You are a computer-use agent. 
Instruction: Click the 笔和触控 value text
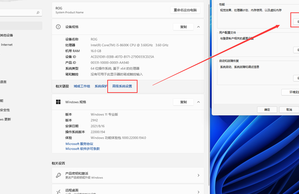tap(117, 74)
